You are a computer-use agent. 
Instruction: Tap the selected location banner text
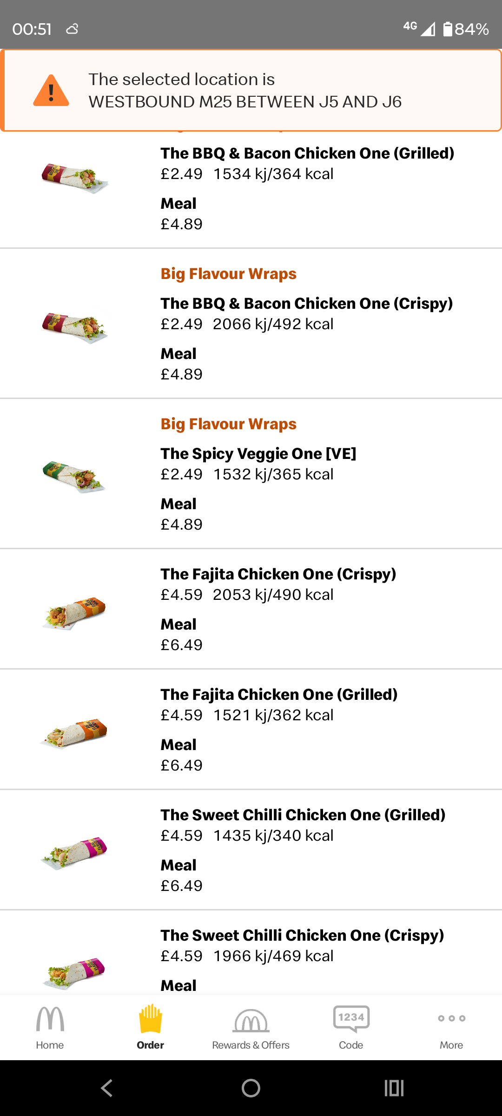(245, 91)
